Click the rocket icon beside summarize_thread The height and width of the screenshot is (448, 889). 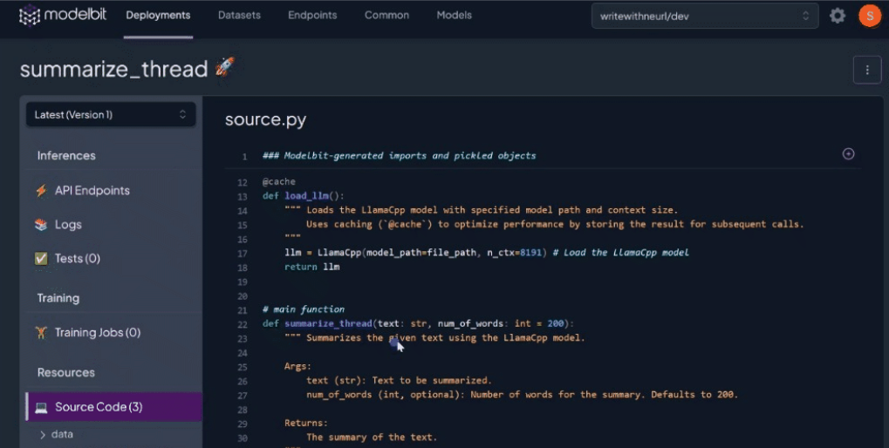click(224, 67)
